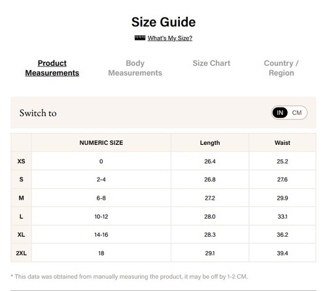
Task: Select the M size row label
Action: (21, 198)
